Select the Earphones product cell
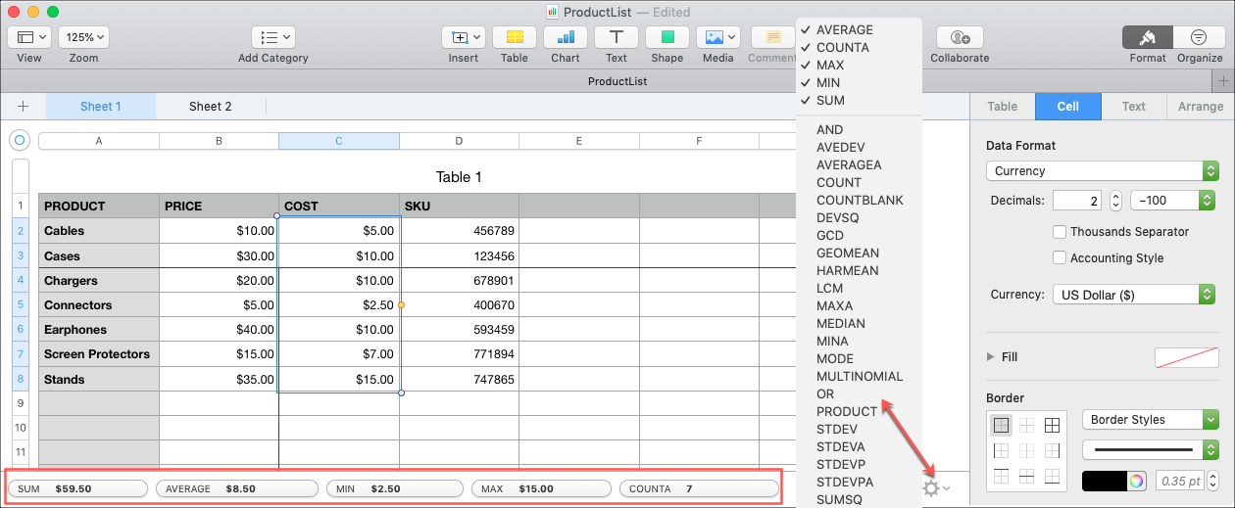The image size is (1235, 508). coord(99,330)
